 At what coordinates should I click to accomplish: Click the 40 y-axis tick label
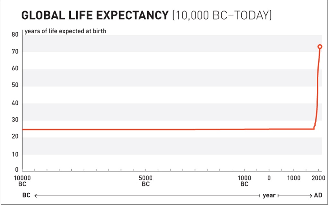click(14, 103)
